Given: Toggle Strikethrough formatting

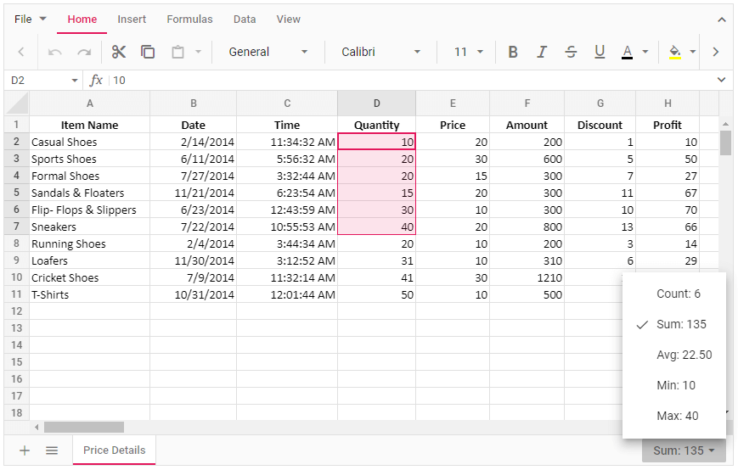Looking at the screenshot, I should (x=571, y=52).
